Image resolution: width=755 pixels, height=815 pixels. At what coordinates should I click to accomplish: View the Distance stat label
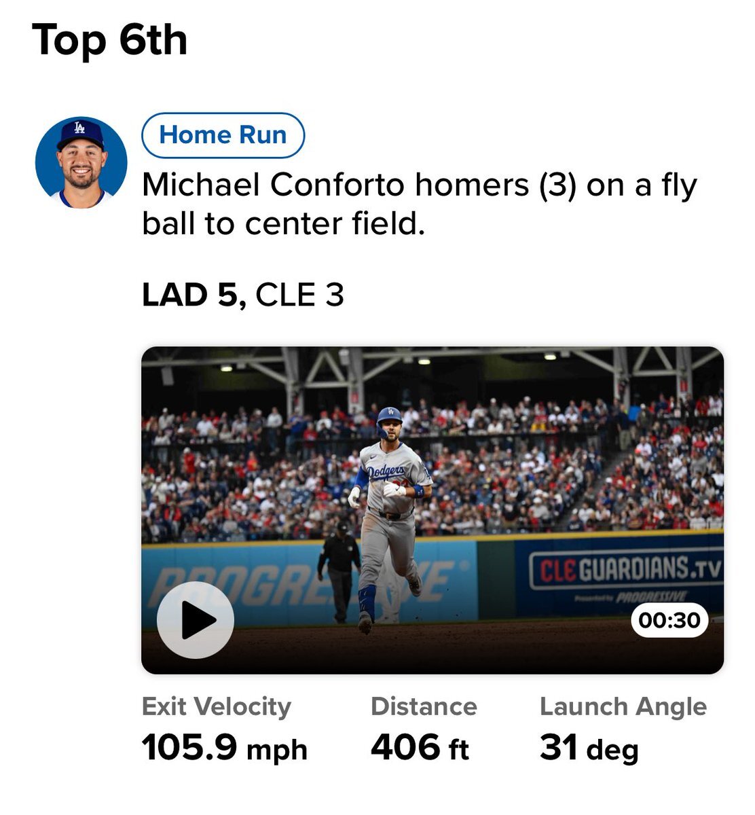point(424,706)
